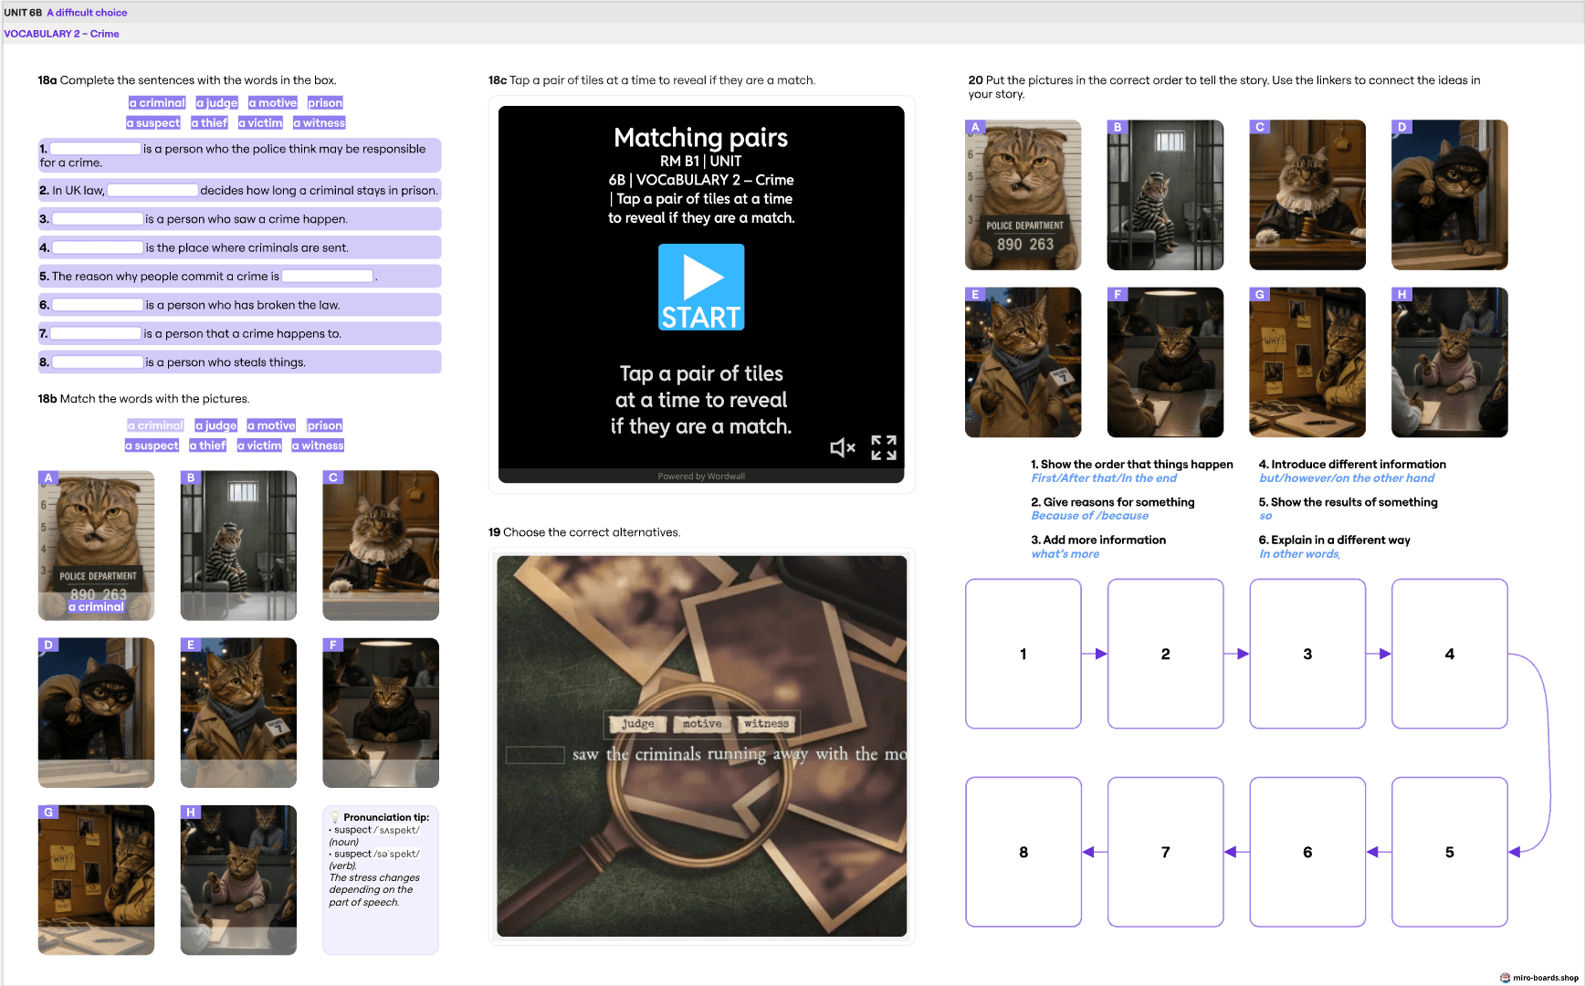Click 18b picture F interrogation cat
The width and height of the screenshot is (1585, 986).
click(x=381, y=712)
